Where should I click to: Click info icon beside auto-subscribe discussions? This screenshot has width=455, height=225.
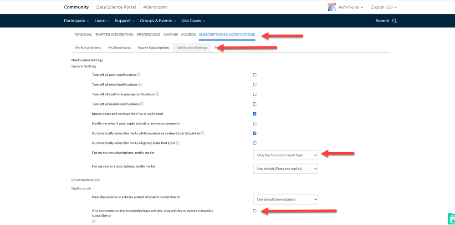[202, 133]
